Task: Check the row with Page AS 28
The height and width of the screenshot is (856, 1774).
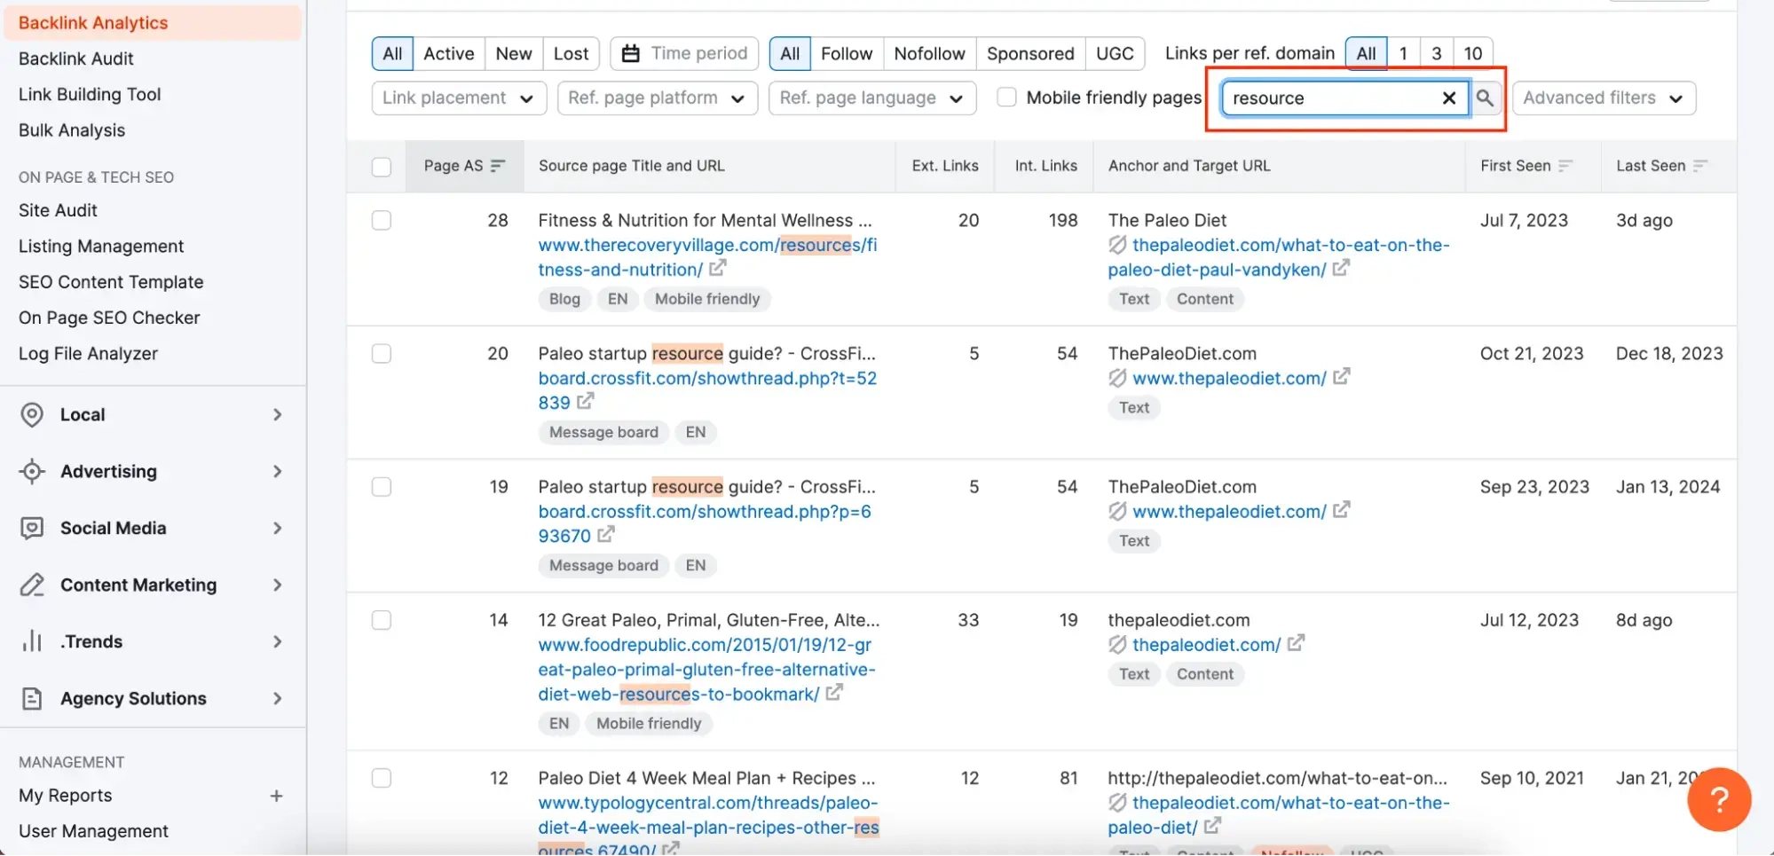Action: pyautogui.click(x=382, y=220)
